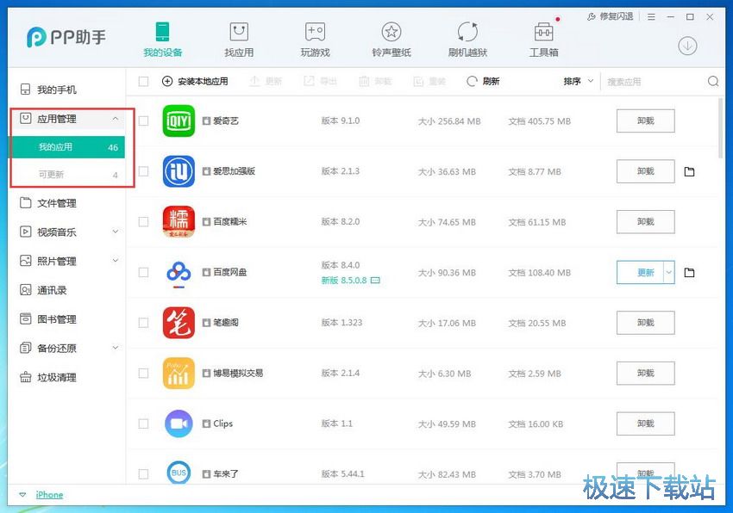Check the 百度网盘 row checkbox
The image size is (733, 513).
click(x=143, y=272)
